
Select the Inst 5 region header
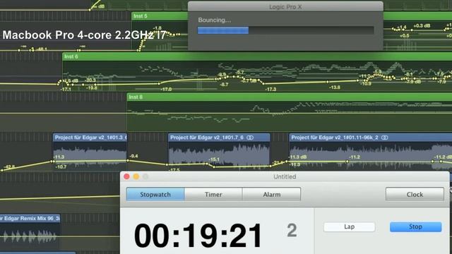click(x=160, y=16)
